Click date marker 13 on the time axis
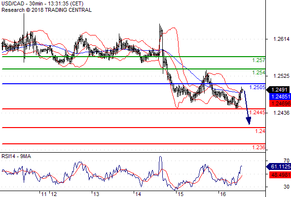The image size is (291, 197). tap(96, 194)
